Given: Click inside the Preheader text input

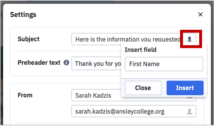Looking at the screenshot, I should [96, 63].
